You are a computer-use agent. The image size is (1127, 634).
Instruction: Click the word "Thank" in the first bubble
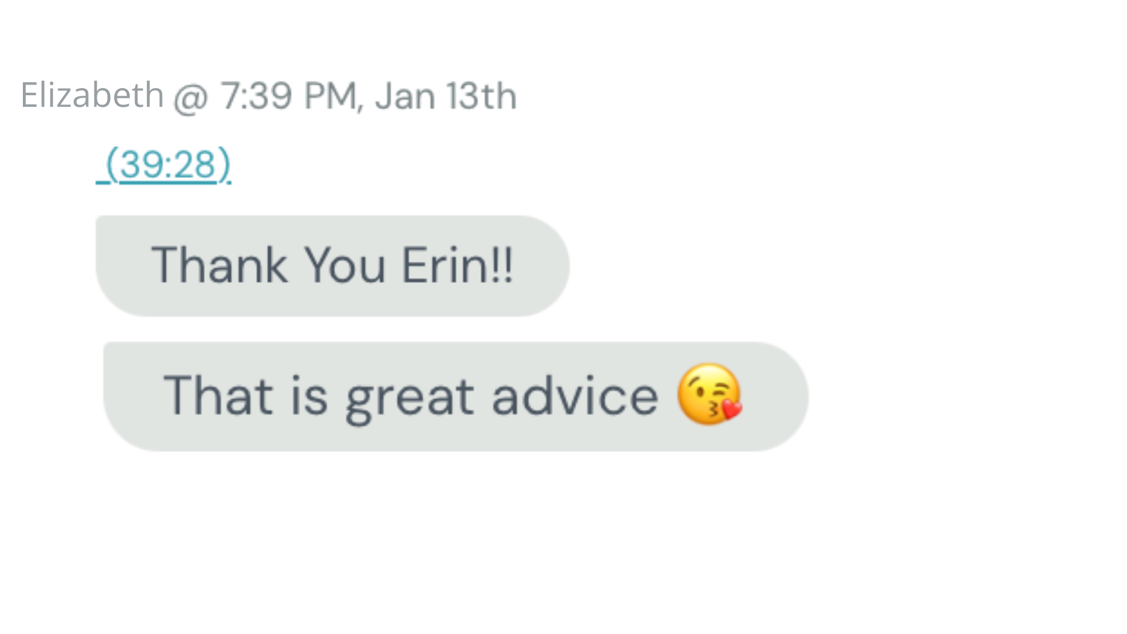[220, 265]
